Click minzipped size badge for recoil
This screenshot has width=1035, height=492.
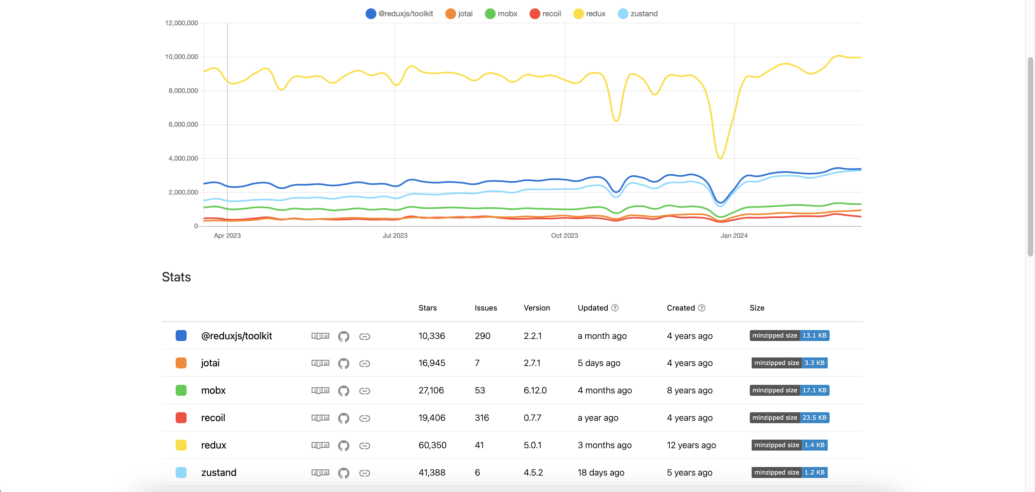(x=789, y=418)
